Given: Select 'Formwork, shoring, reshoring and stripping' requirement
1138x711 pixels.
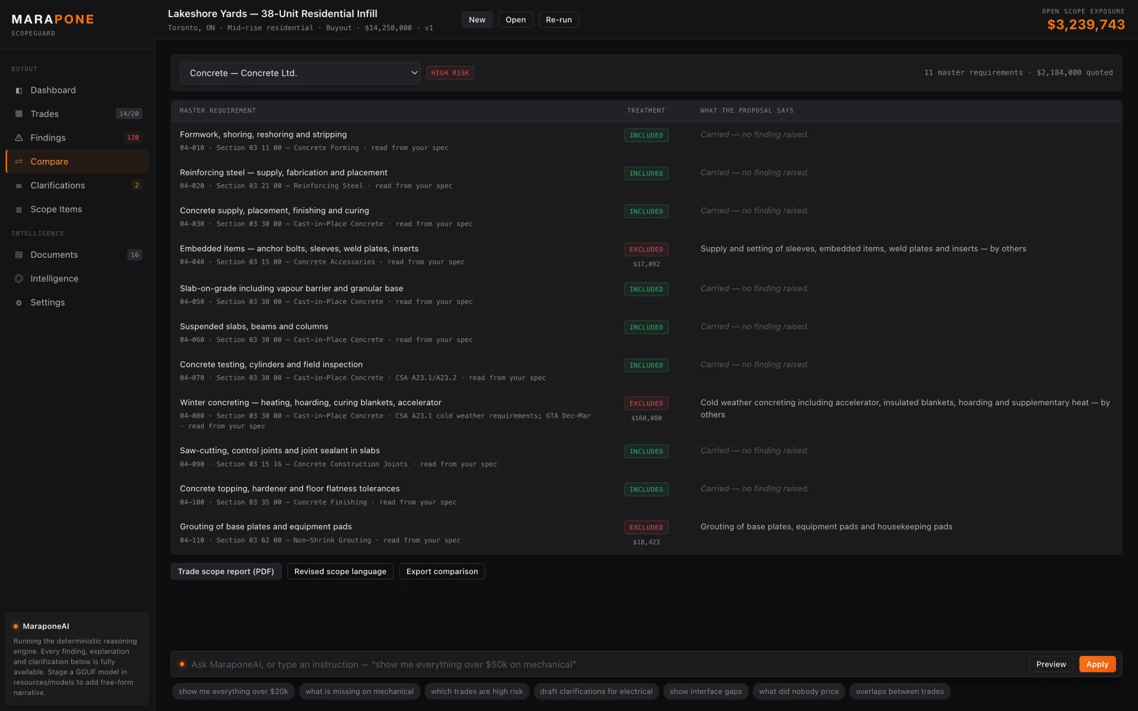Looking at the screenshot, I should (646, 140).
